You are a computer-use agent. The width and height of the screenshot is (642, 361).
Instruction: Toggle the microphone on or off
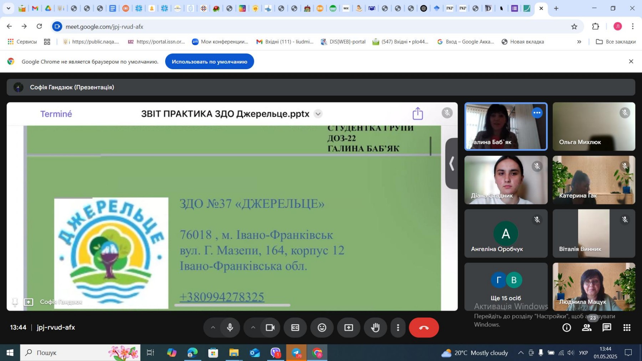tap(230, 327)
